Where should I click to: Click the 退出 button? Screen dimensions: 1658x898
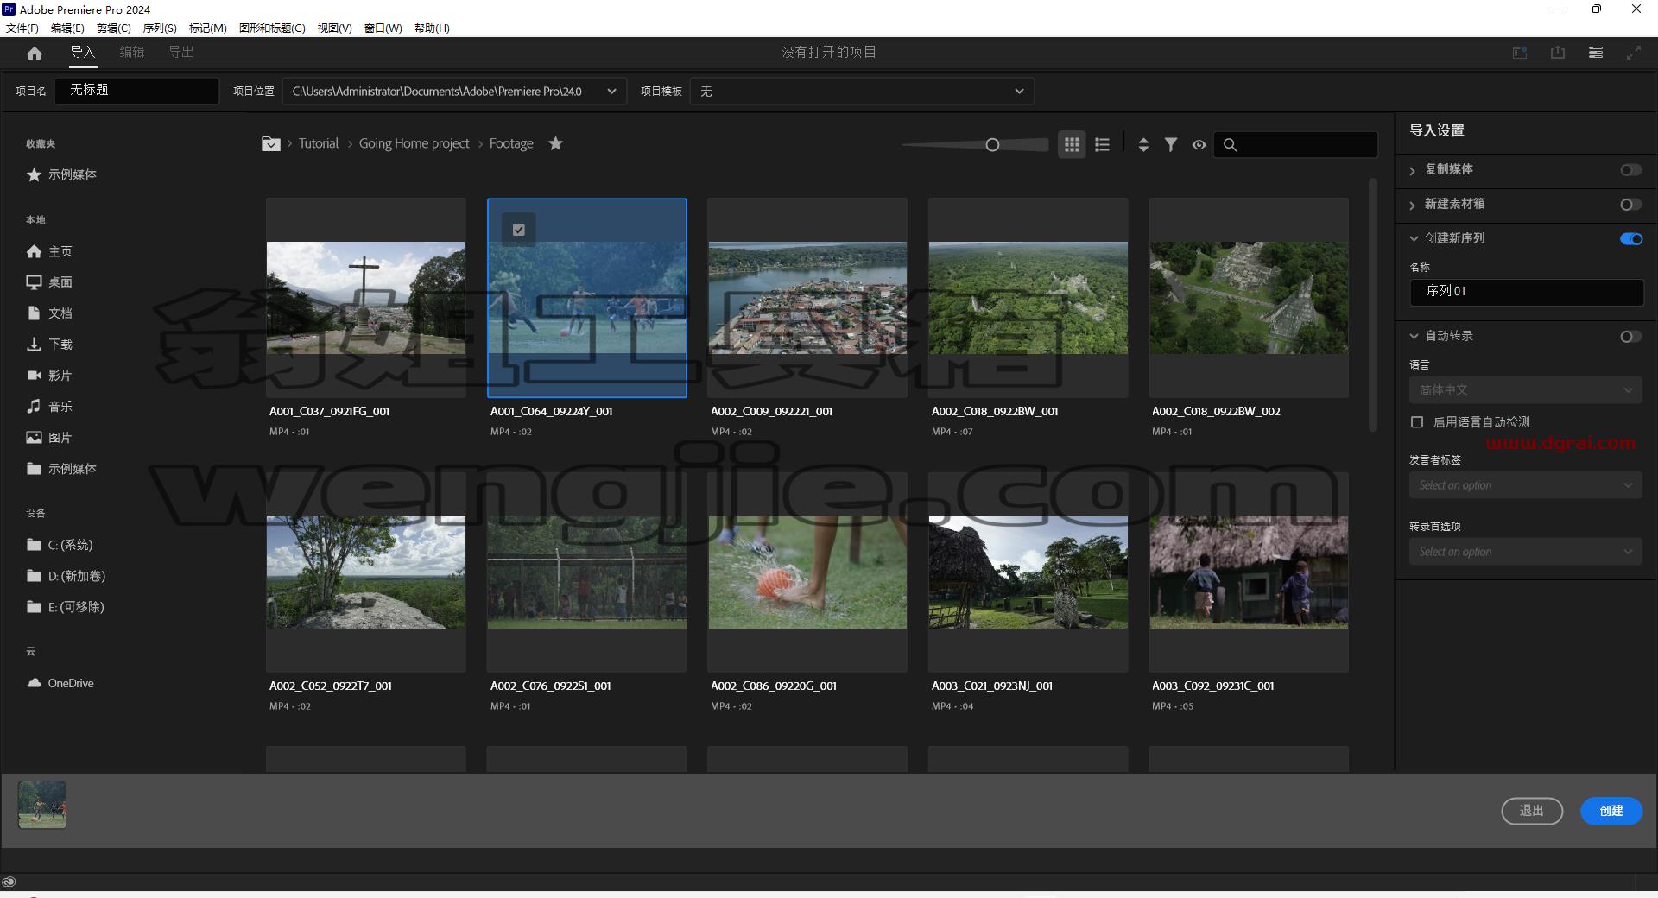[1532, 811]
